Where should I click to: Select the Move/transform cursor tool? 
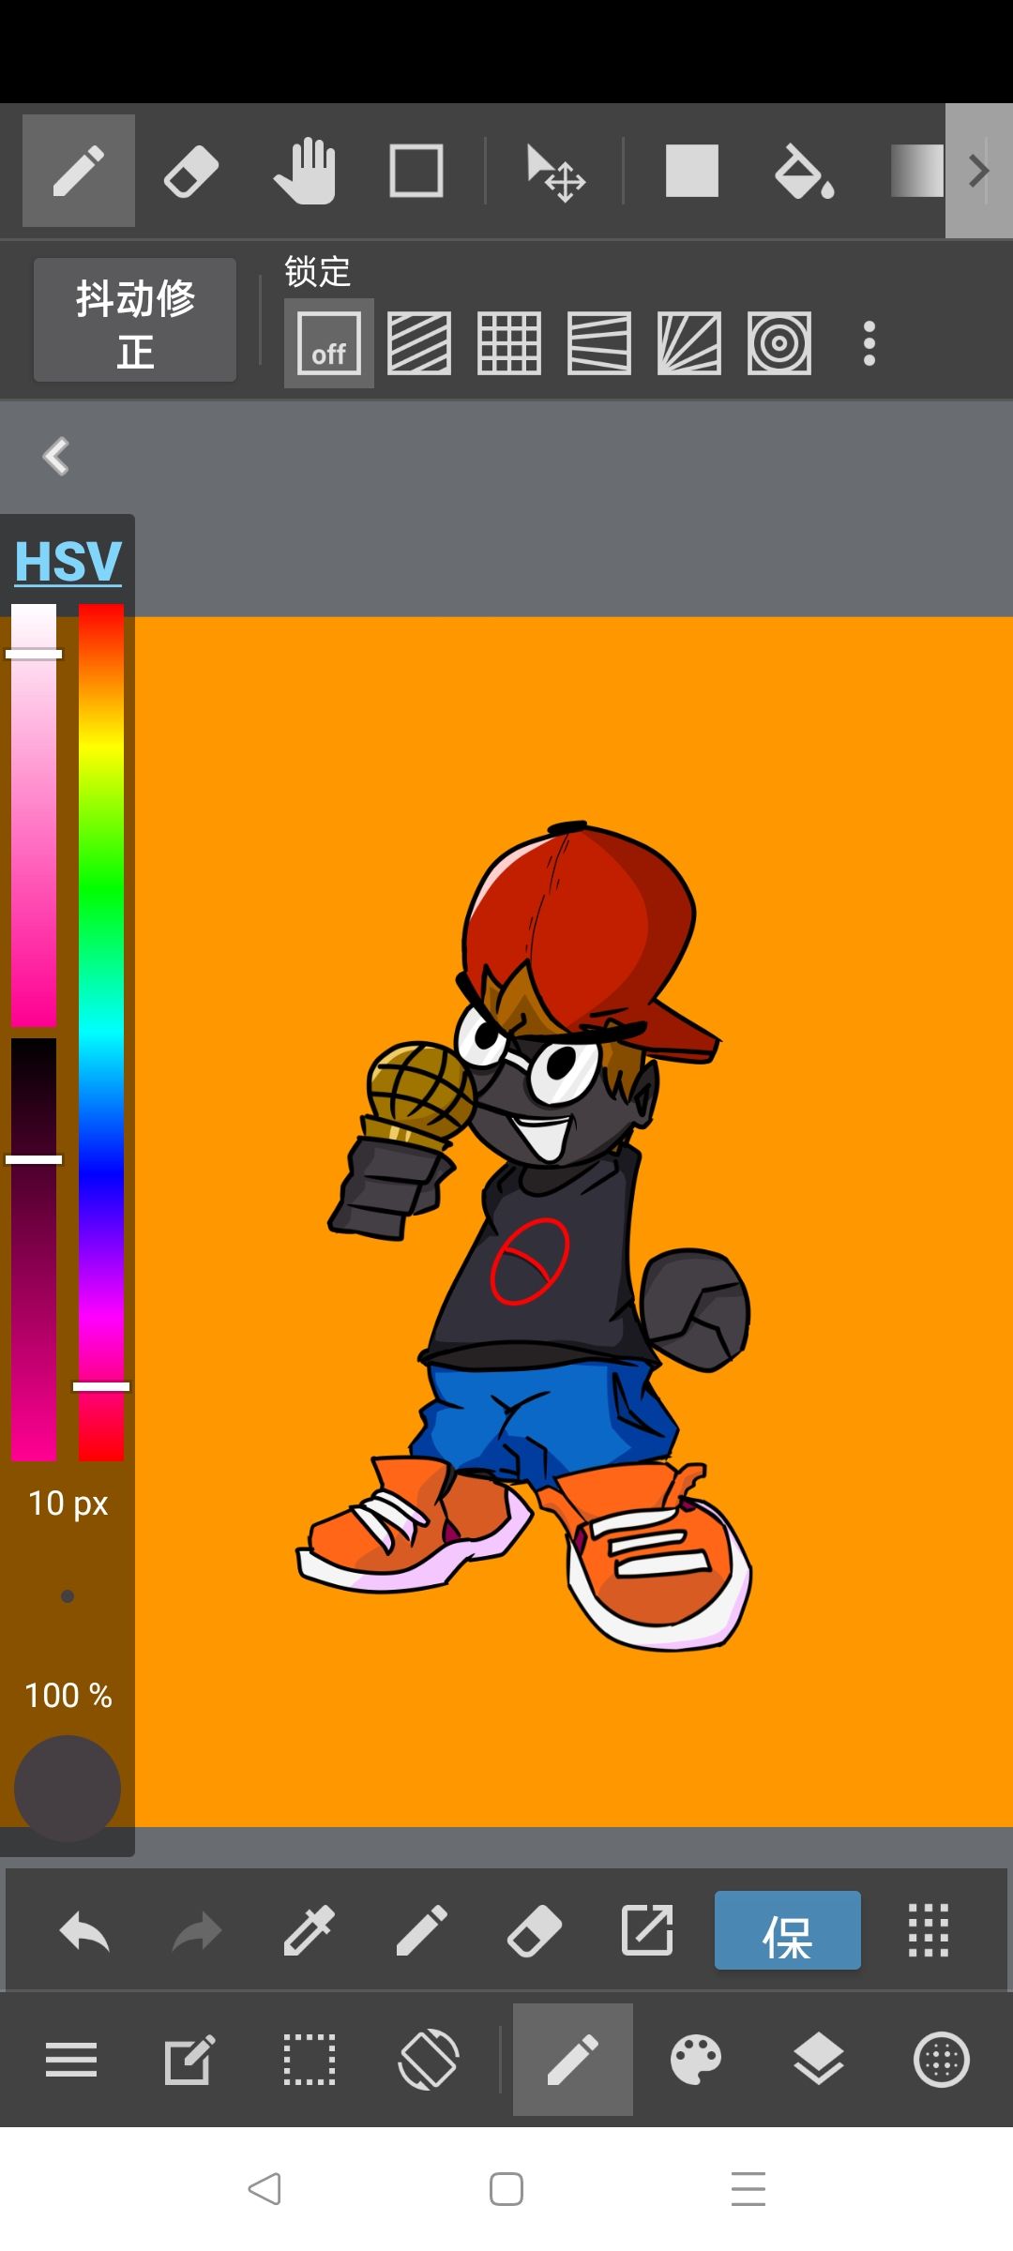(x=555, y=173)
